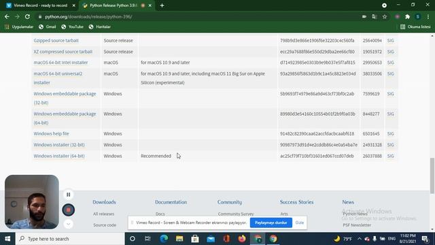Open the Downloads footer heading

click(x=104, y=202)
